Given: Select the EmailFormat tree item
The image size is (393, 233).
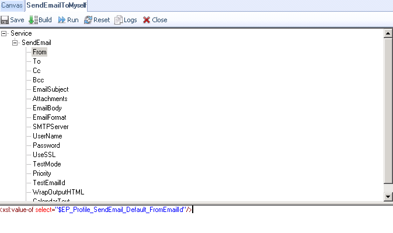Looking at the screenshot, I should pyautogui.click(x=50, y=117).
